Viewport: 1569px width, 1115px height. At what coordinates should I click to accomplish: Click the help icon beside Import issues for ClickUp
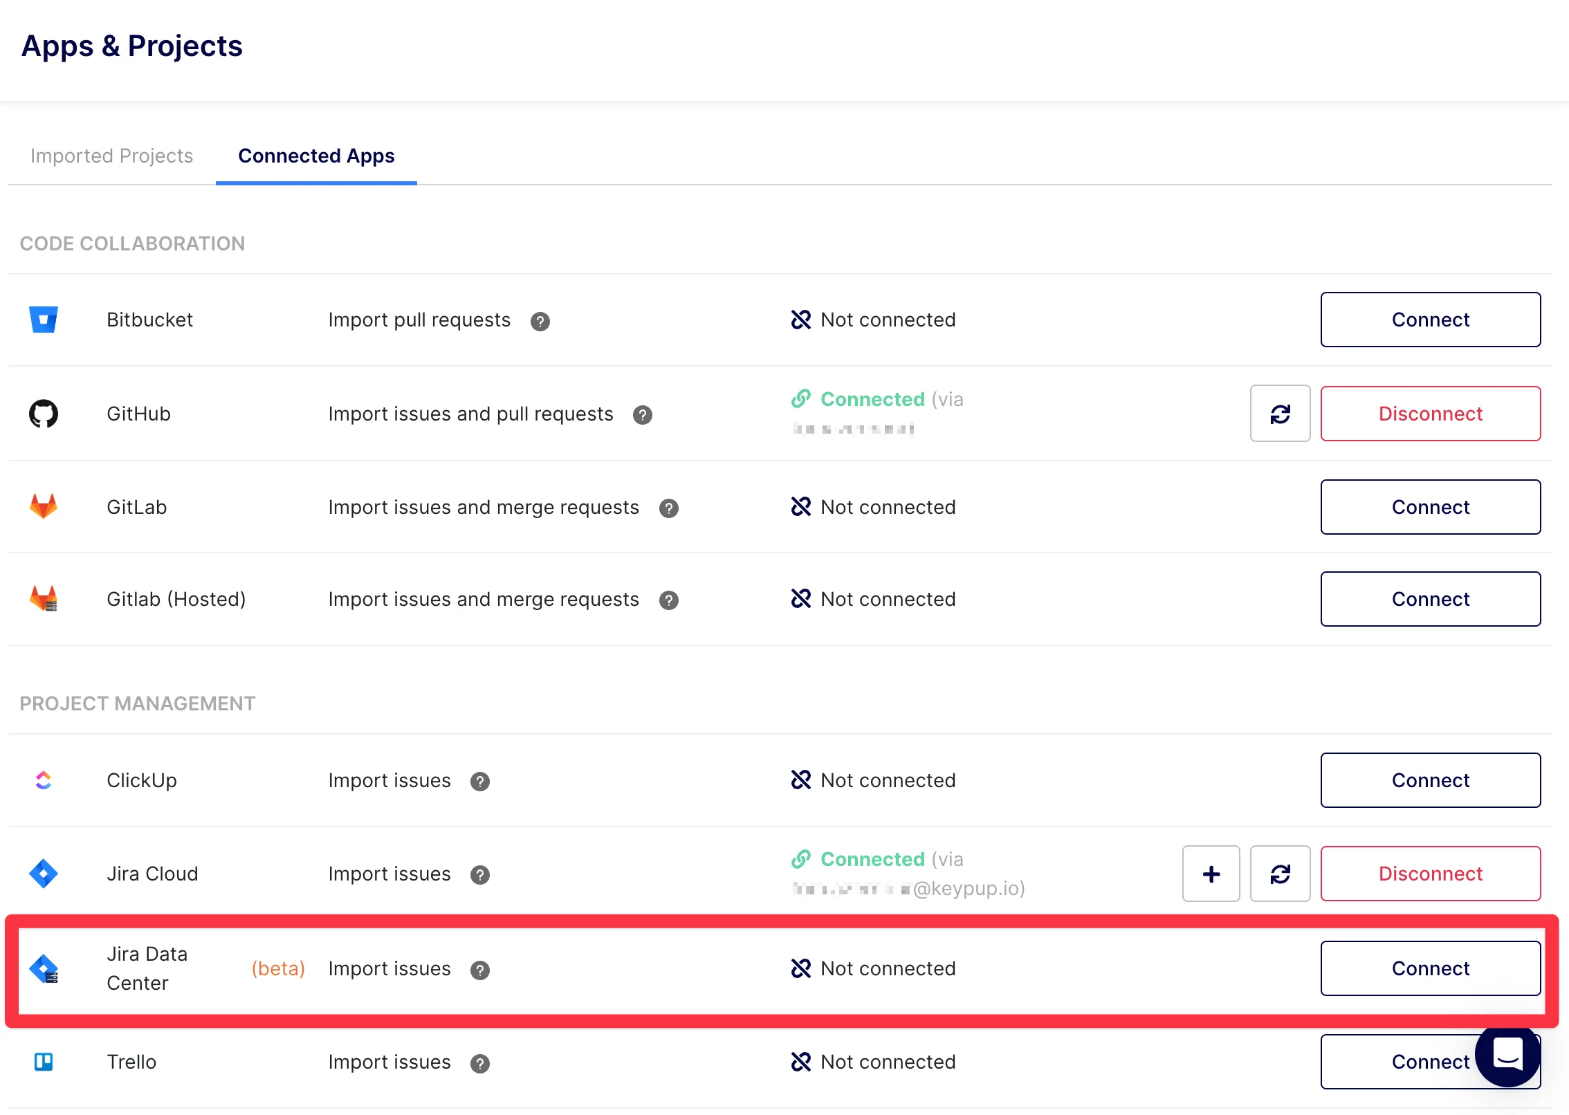pyautogui.click(x=480, y=782)
